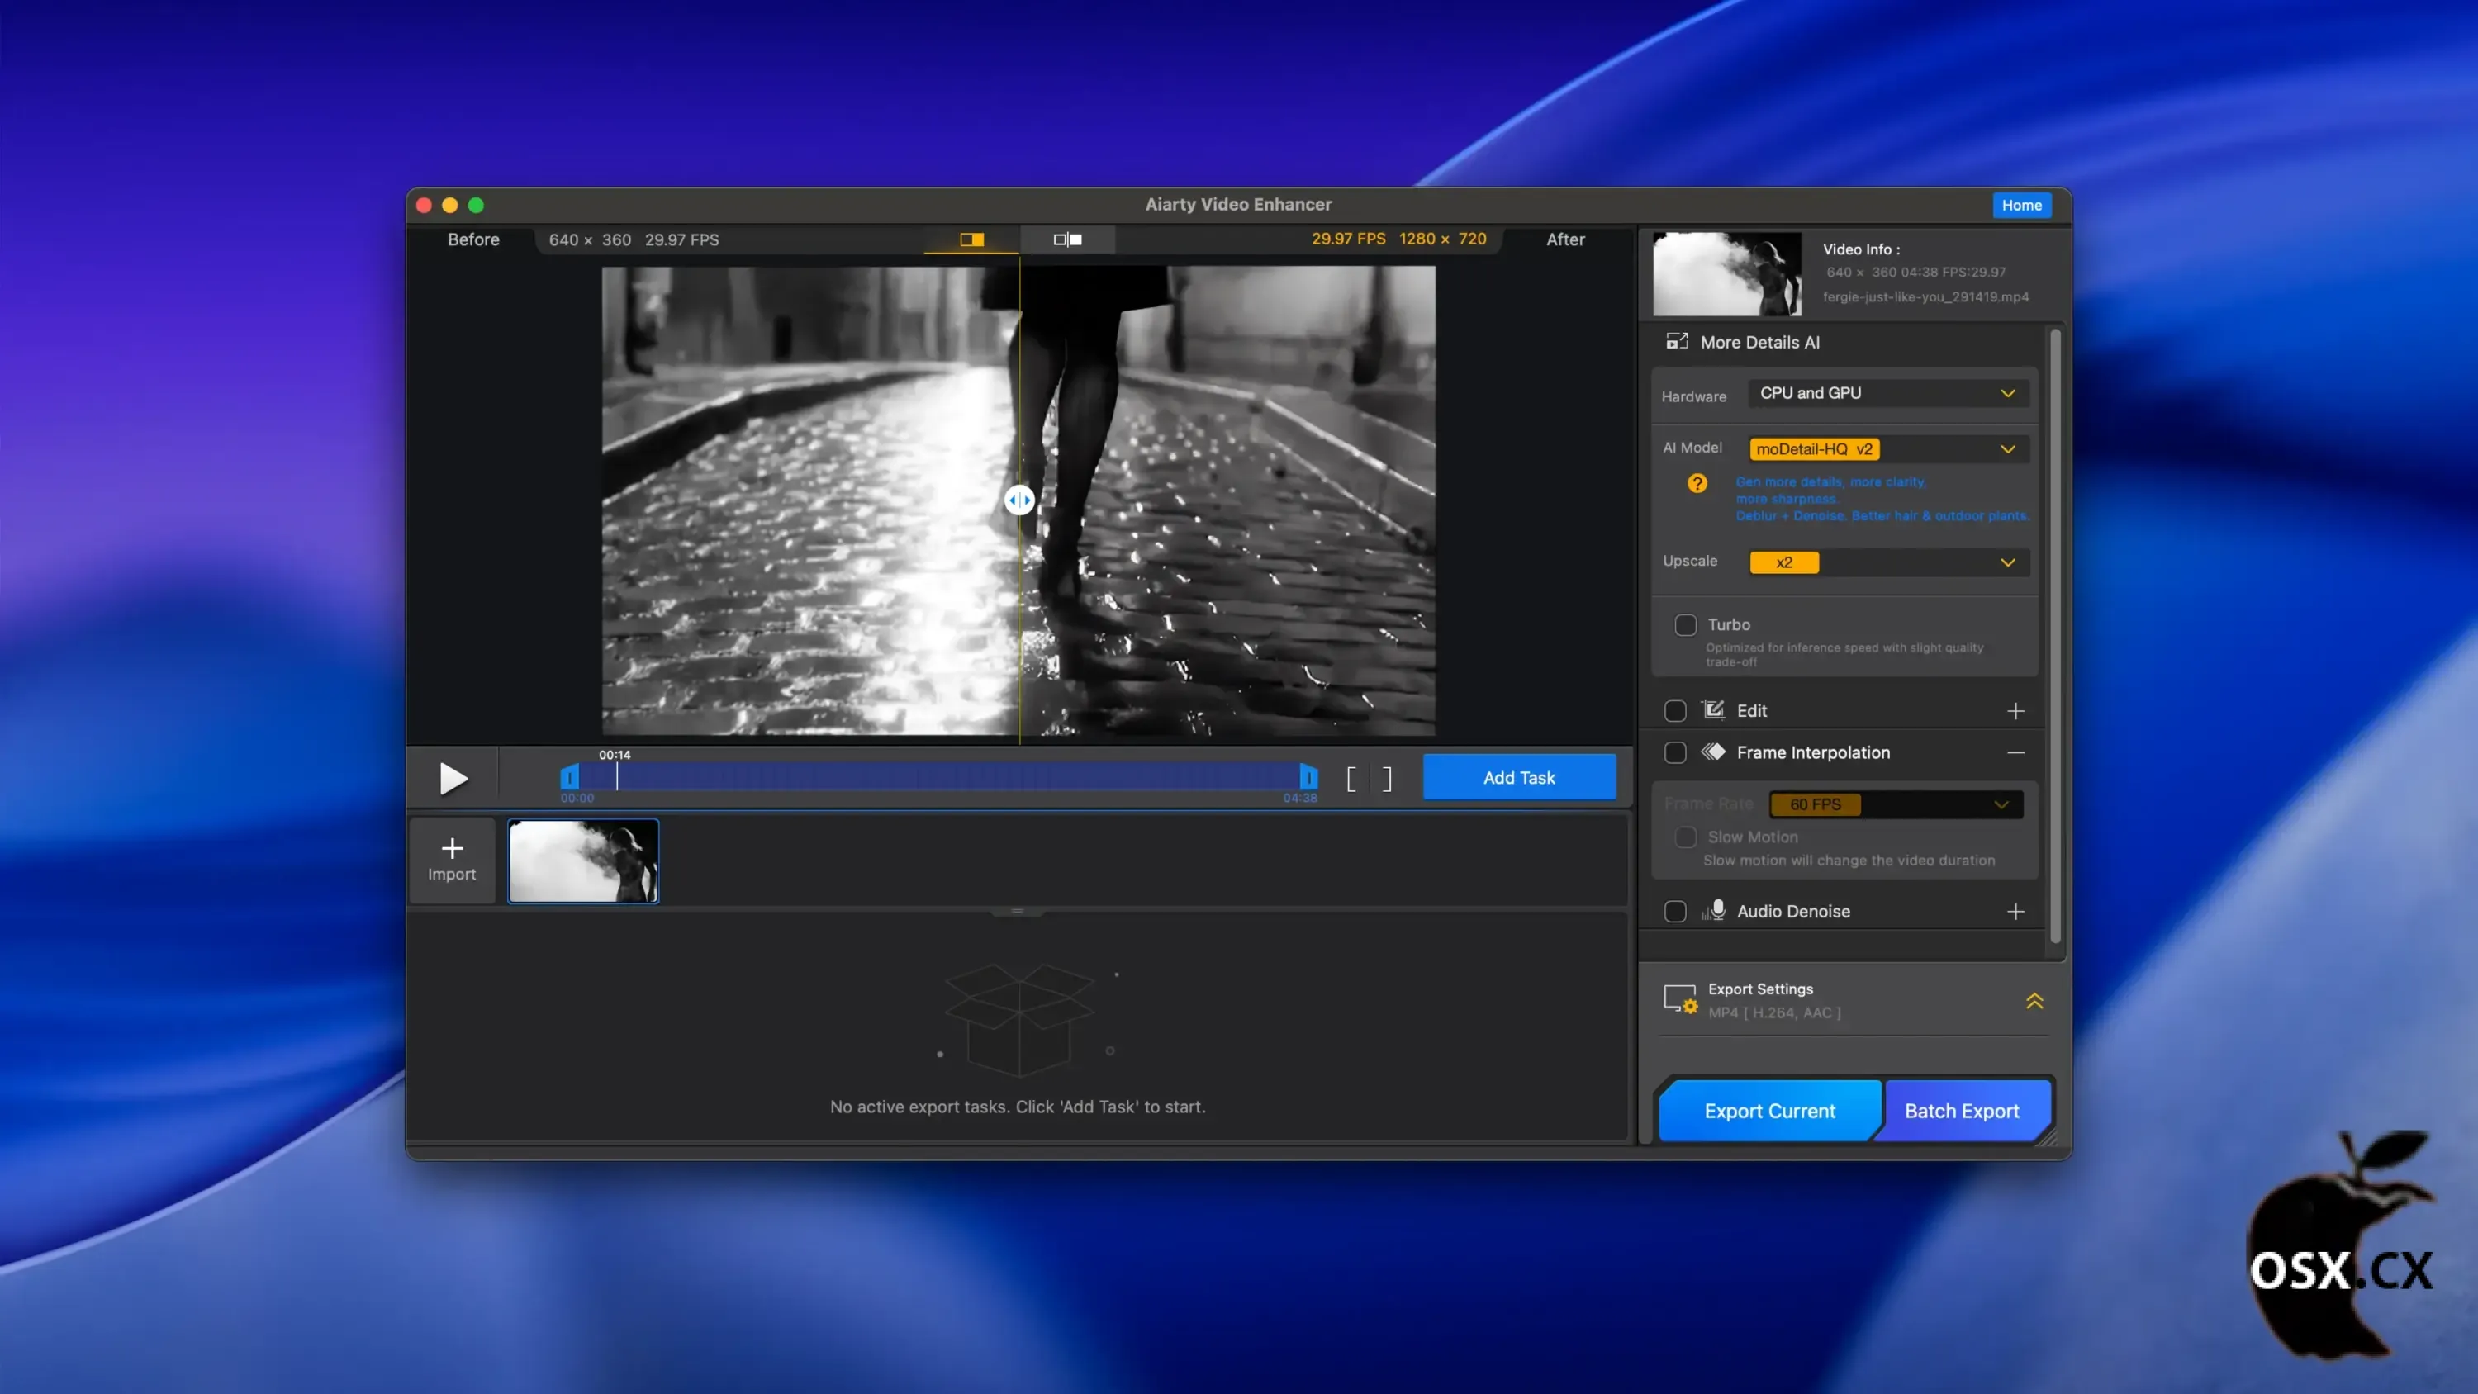Select the split-view compare mode icon
Image resolution: width=2478 pixels, height=1394 pixels.
point(971,239)
